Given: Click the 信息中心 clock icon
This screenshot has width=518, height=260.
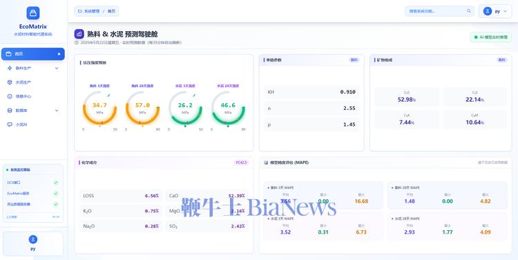Looking at the screenshot, I should 10,96.
